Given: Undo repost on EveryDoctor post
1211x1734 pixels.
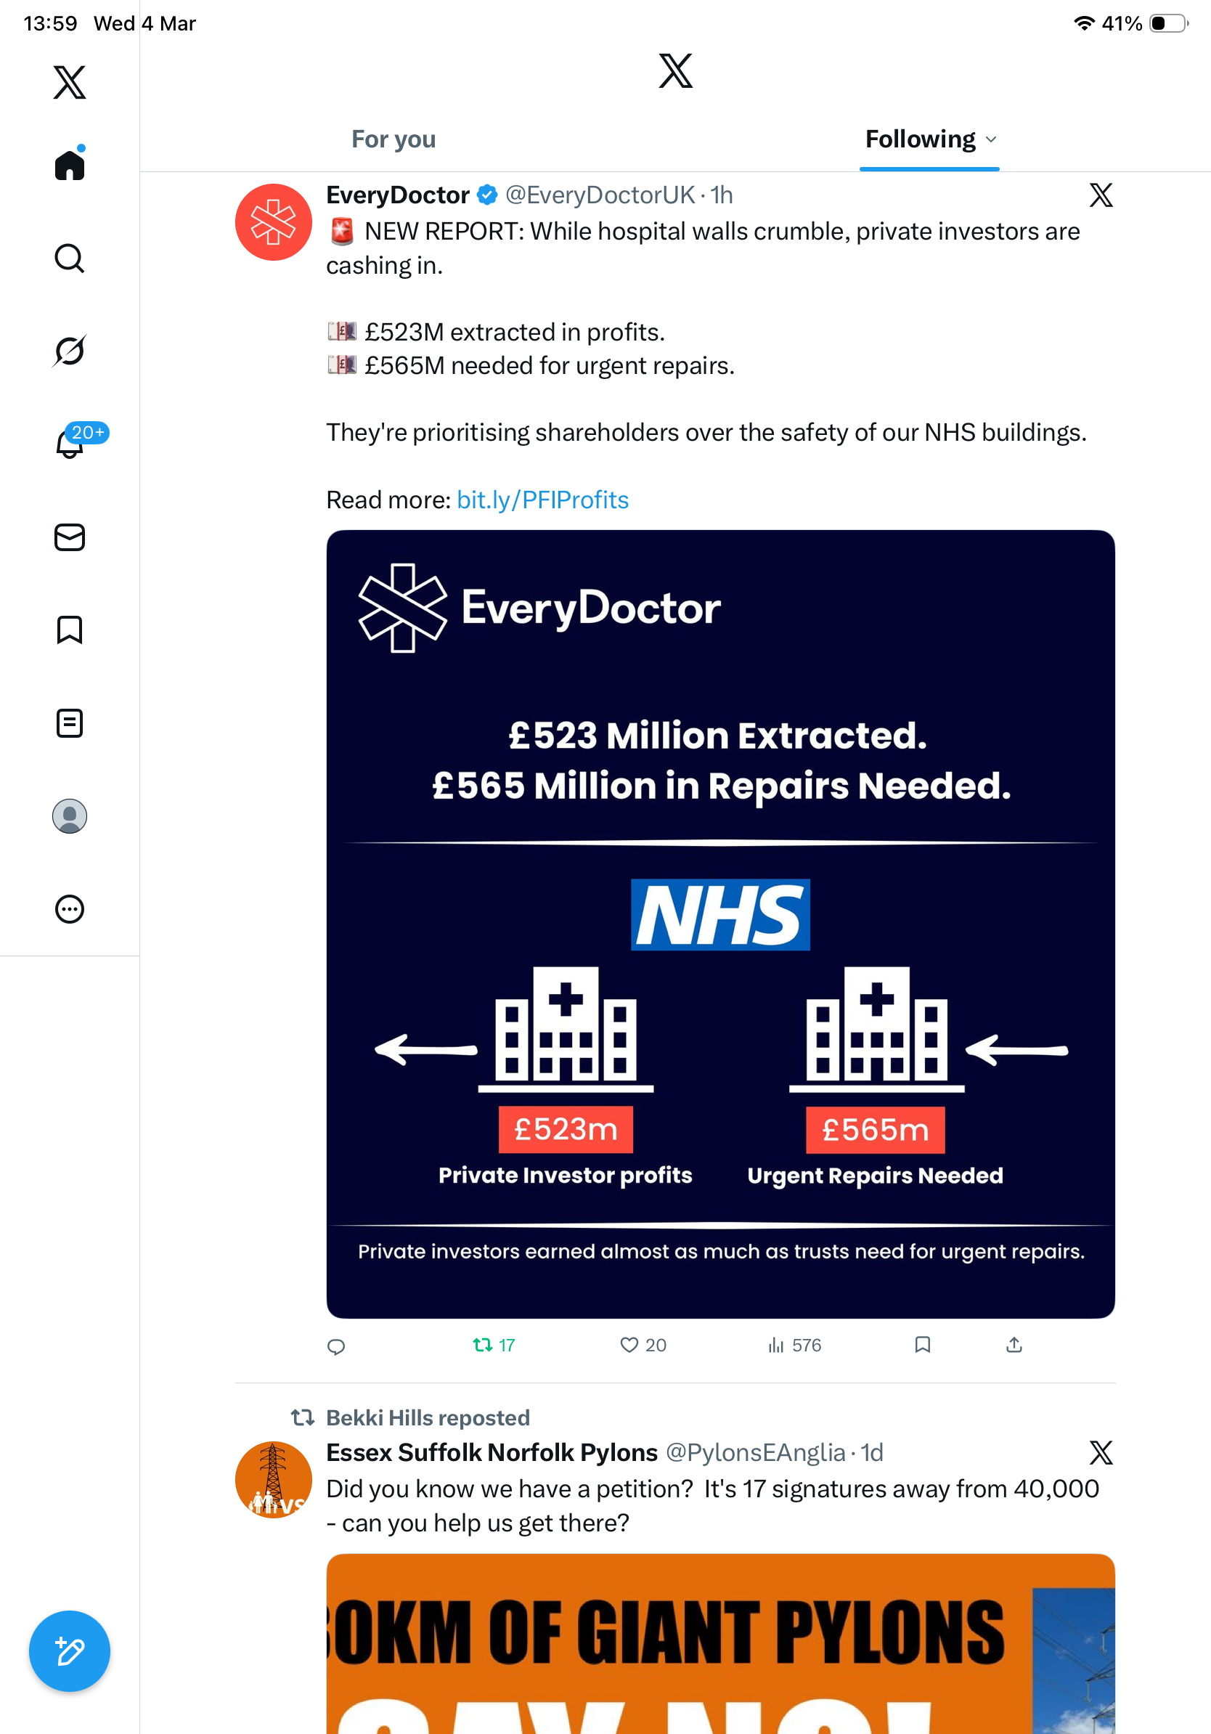Looking at the screenshot, I should (x=493, y=1345).
